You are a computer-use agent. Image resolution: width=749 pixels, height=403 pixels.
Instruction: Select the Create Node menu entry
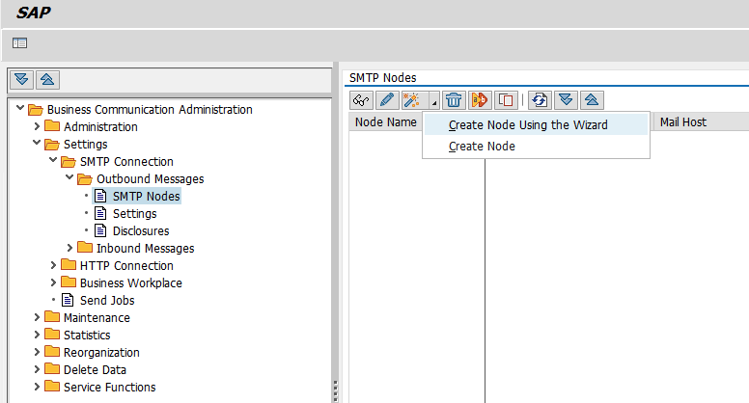click(x=536, y=147)
